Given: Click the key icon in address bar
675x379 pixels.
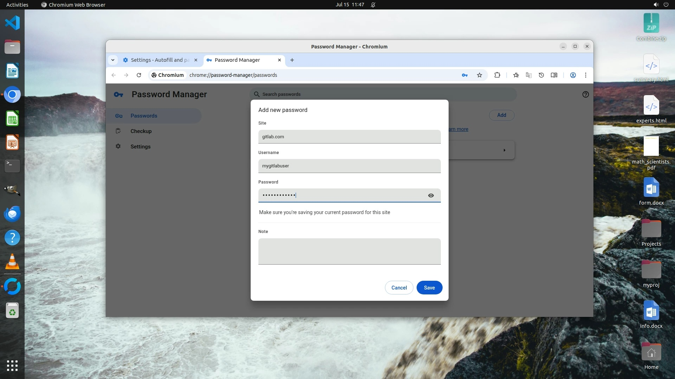Looking at the screenshot, I should pos(464,75).
